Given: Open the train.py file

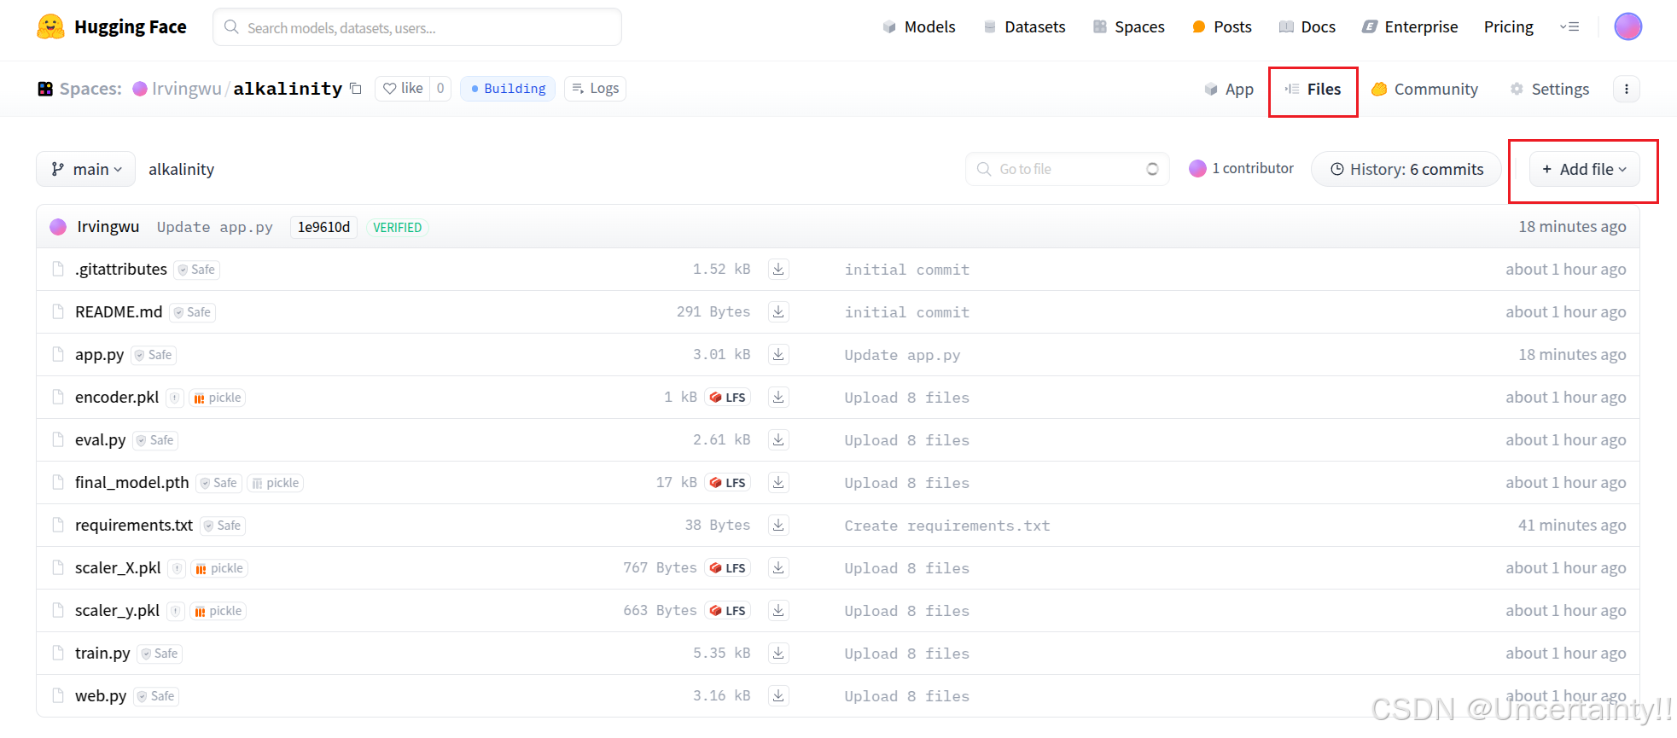Looking at the screenshot, I should point(102,654).
